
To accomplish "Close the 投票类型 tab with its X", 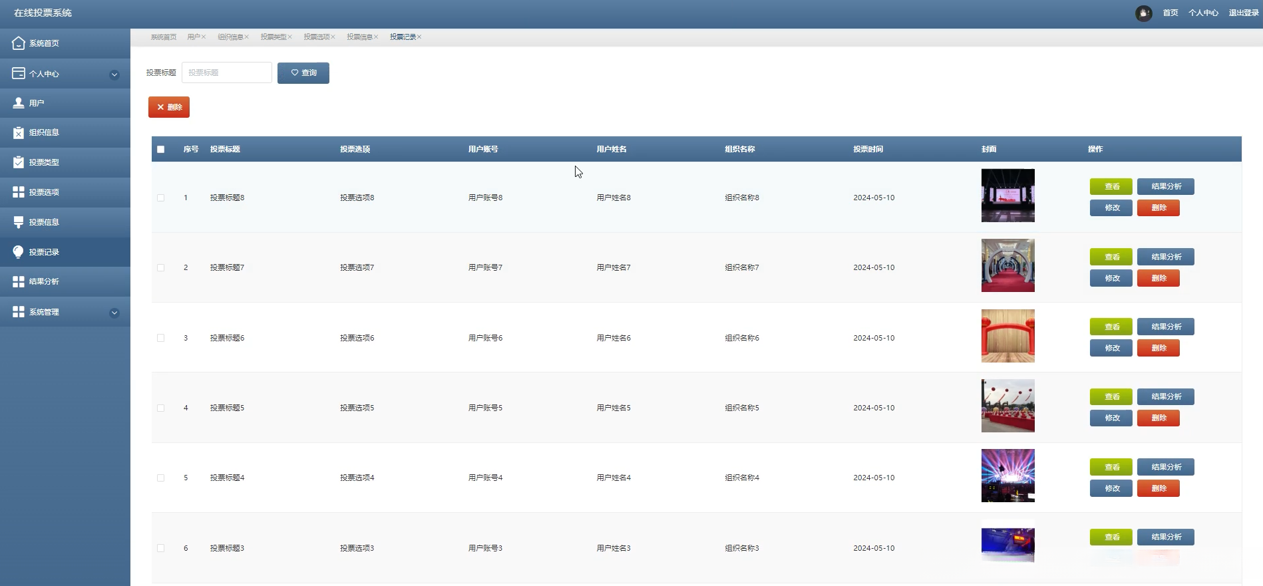I will [289, 37].
